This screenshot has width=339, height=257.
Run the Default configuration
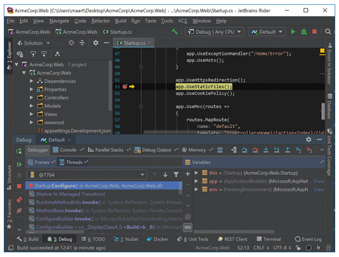(x=293, y=32)
